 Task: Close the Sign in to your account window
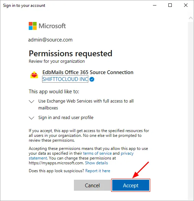tap(186, 5)
